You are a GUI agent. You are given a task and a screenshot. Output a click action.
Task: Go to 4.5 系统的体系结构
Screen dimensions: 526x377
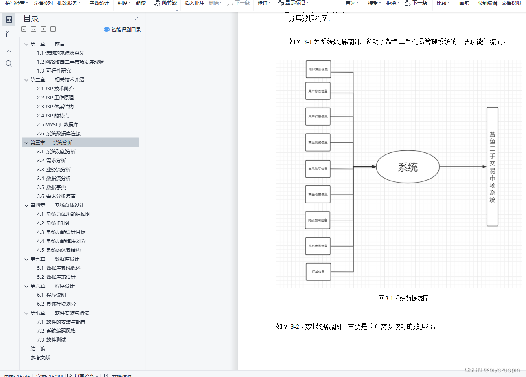pyautogui.click(x=59, y=250)
